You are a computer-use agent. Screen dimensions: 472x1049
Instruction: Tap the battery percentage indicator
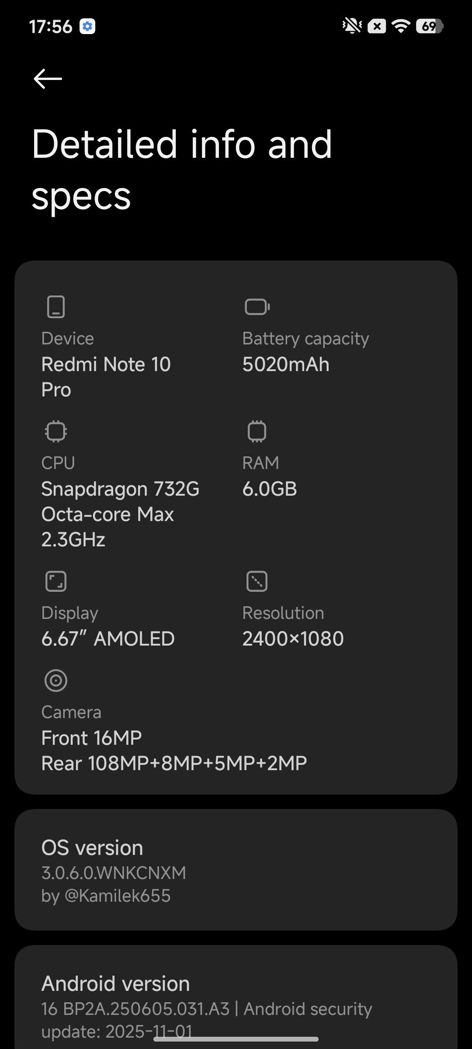pos(430,26)
